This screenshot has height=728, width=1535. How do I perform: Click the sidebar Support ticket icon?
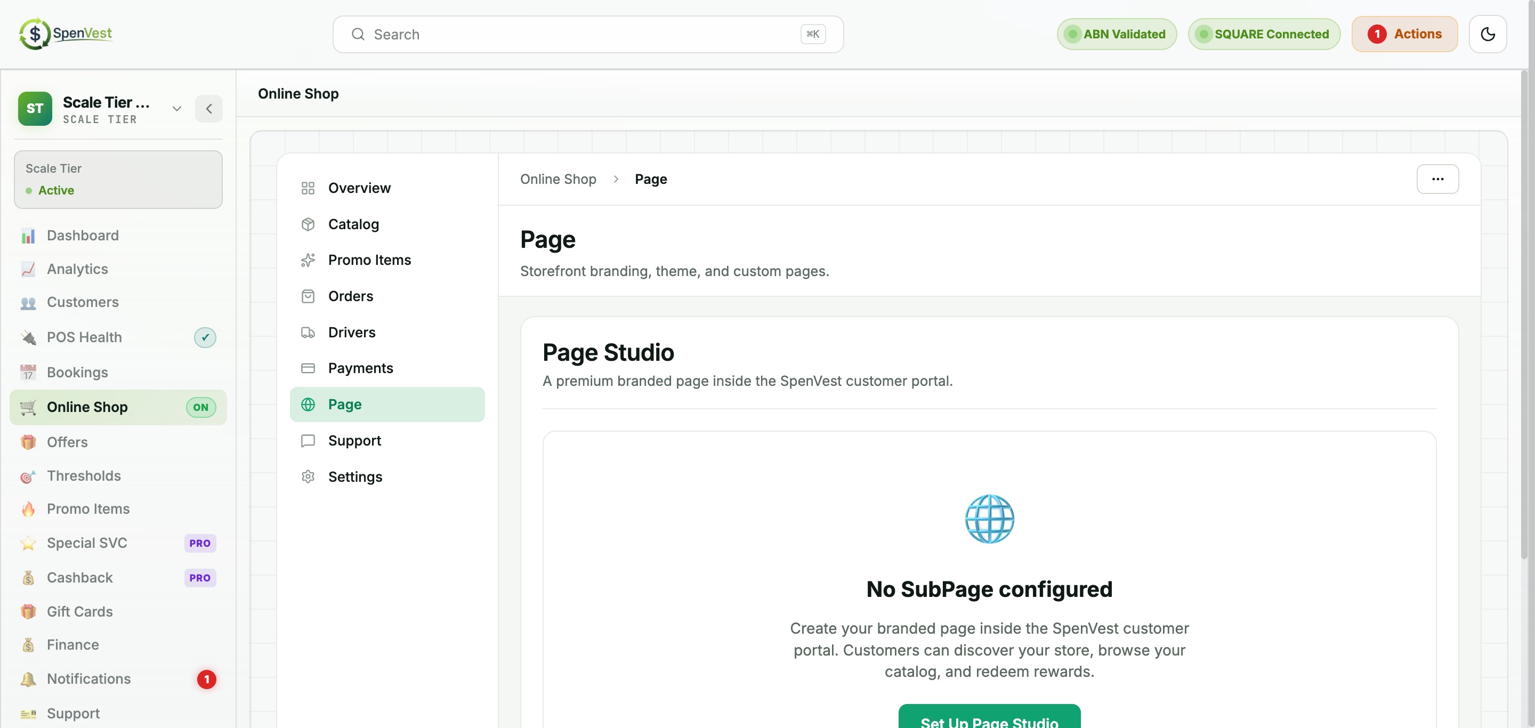28,714
